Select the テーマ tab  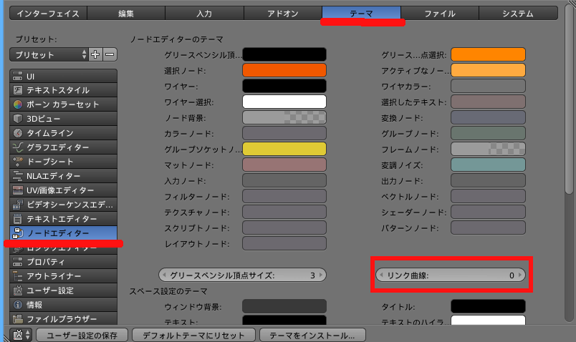362,14
